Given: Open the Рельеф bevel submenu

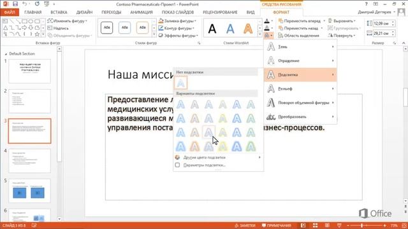Looking at the screenshot, I should [x=300, y=89].
